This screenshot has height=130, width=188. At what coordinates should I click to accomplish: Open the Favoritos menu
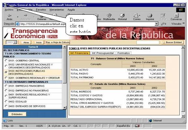[x=41, y=10]
